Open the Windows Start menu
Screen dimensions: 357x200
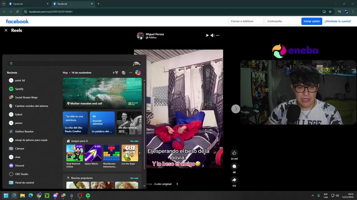6,196
